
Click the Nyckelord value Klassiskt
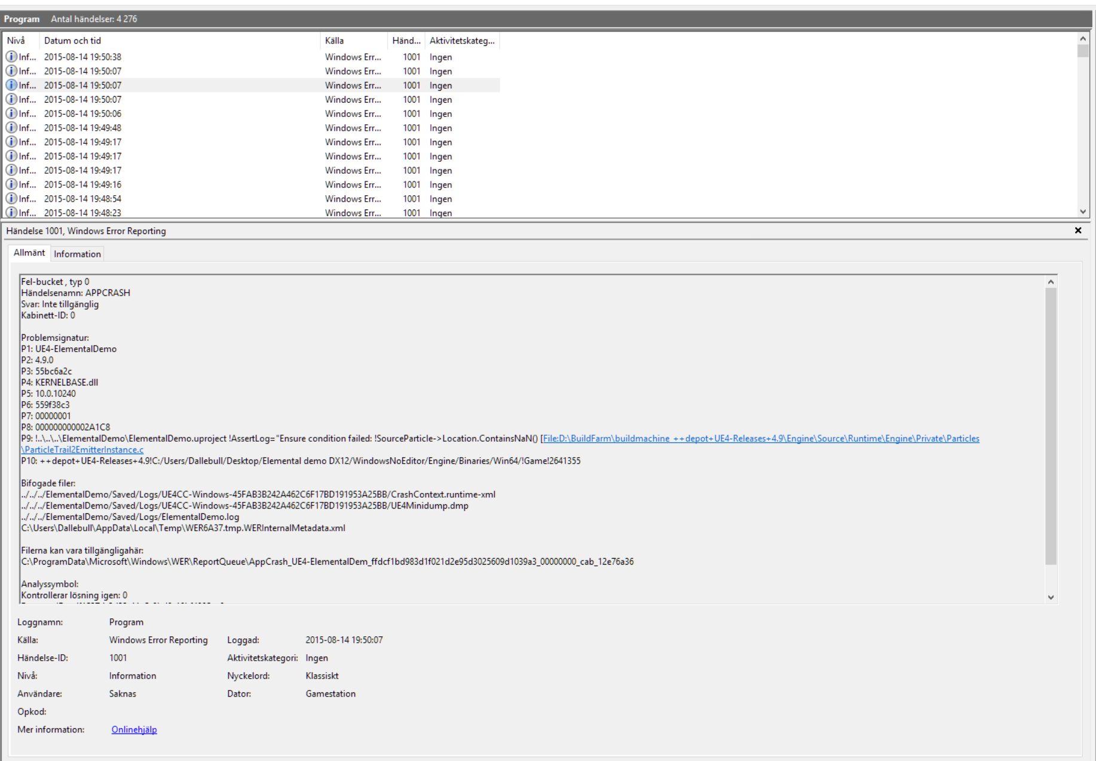point(322,676)
